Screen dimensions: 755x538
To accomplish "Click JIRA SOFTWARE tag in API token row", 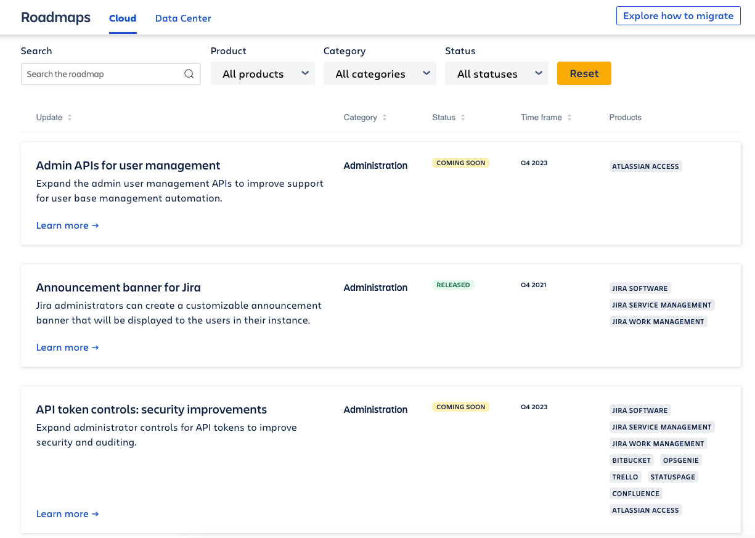I will pyautogui.click(x=640, y=410).
